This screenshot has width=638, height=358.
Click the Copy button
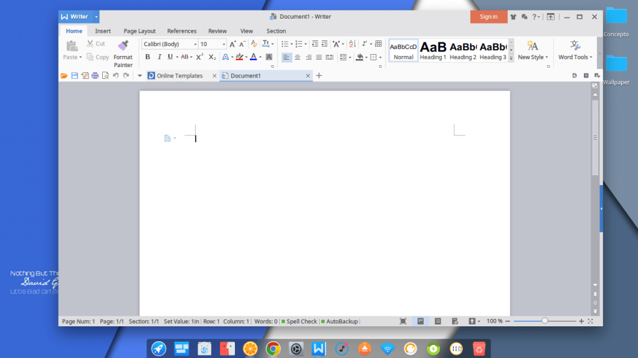click(x=98, y=57)
